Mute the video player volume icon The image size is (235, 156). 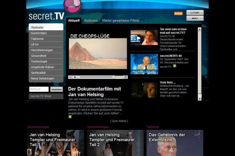point(70,77)
